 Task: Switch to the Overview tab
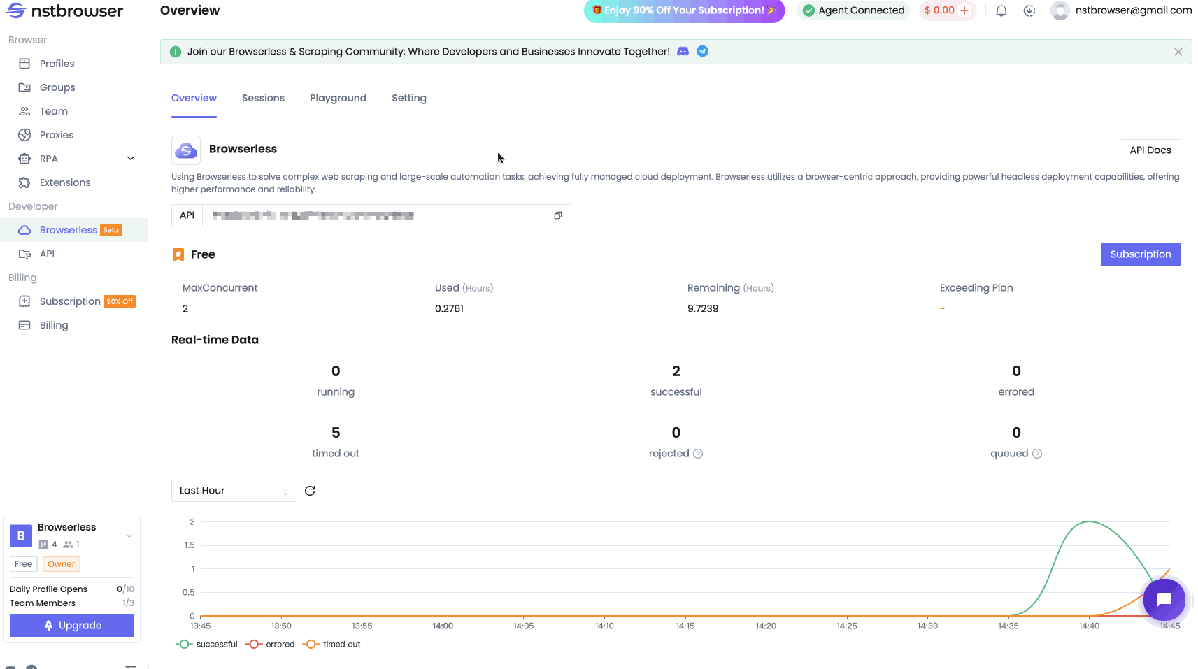pyautogui.click(x=194, y=98)
